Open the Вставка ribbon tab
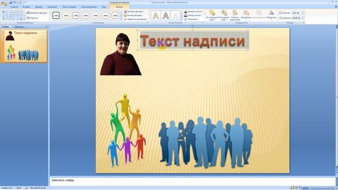Viewport: 338px width, 190px height. pos(26,7)
